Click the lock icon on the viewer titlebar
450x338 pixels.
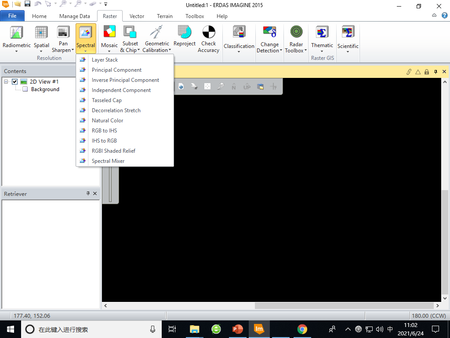click(x=426, y=71)
